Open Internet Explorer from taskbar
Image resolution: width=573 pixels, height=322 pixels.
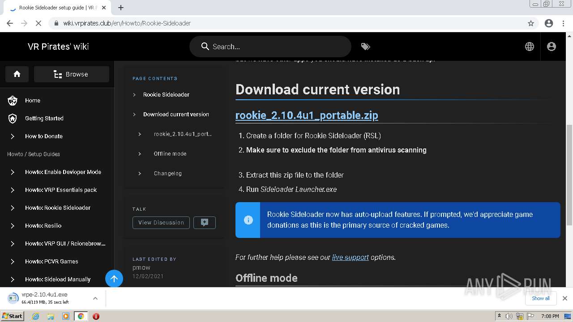point(36,316)
